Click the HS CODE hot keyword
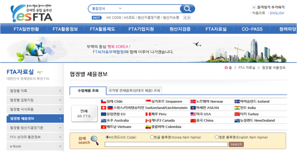Image resolution: width=297 pixels, height=152 pixels. [x=113, y=18]
